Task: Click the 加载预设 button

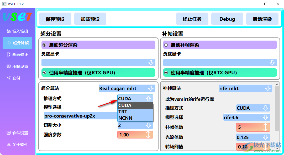Action: [90, 19]
